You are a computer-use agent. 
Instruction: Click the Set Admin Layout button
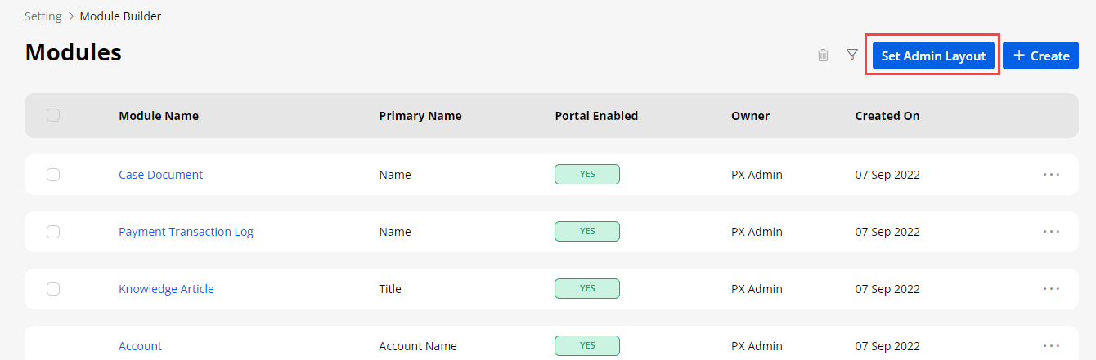pos(933,56)
